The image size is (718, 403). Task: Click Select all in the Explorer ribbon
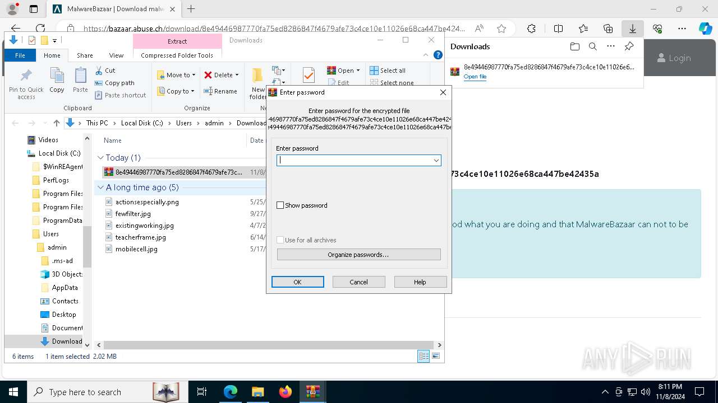[x=387, y=71]
